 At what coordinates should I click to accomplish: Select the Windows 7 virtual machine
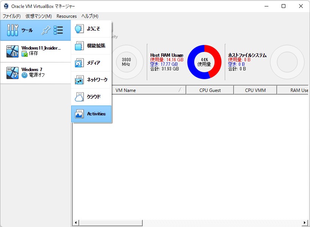click(36, 73)
